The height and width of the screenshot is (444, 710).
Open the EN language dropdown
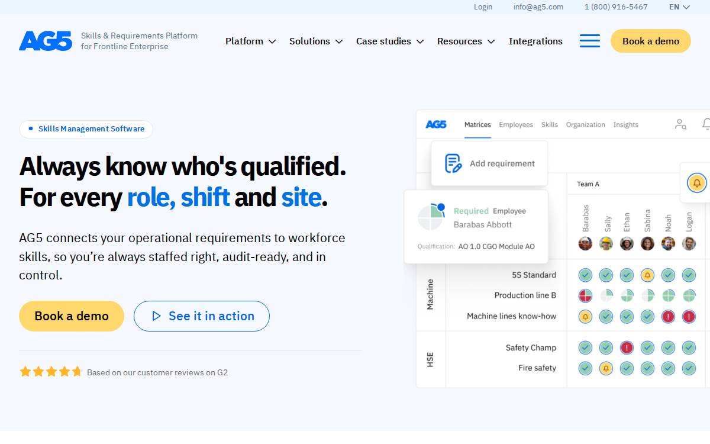point(679,7)
